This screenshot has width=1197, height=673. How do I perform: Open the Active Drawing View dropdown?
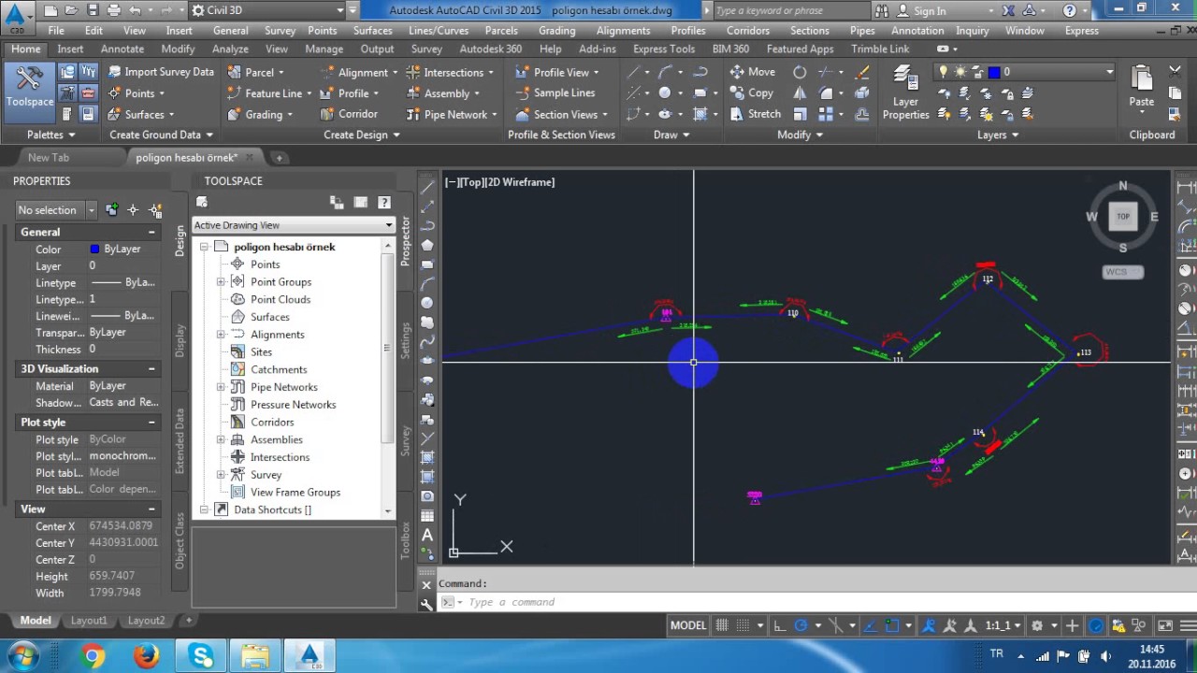point(294,225)
